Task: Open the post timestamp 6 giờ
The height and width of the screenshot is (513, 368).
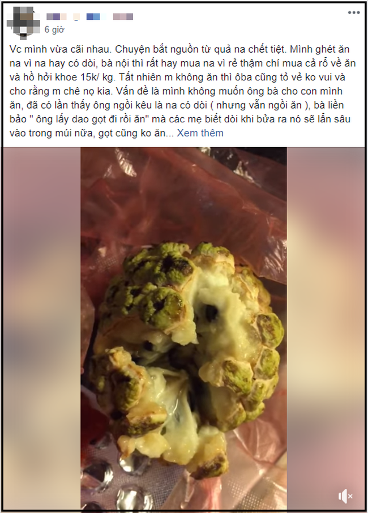Action: tap(54, 30)
